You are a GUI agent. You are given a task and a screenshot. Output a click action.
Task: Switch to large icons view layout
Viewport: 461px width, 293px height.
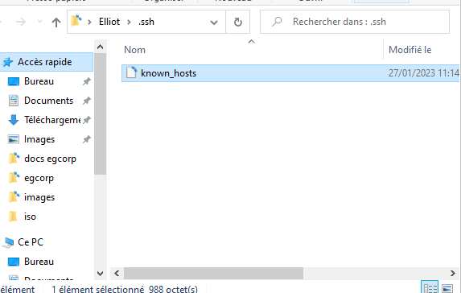(x=447, y=288)
